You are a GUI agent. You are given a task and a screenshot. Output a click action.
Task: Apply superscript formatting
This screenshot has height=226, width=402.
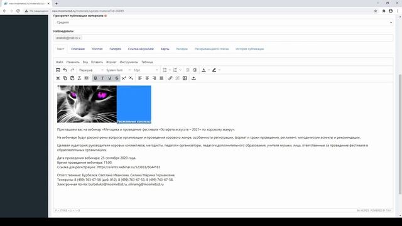coord(124,78)
